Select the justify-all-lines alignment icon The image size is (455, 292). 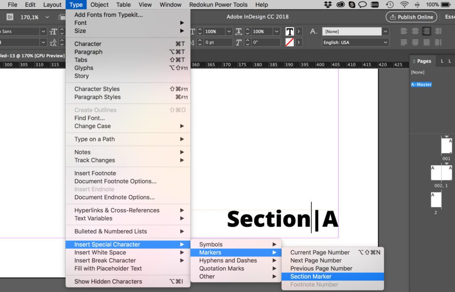point(427,42)
